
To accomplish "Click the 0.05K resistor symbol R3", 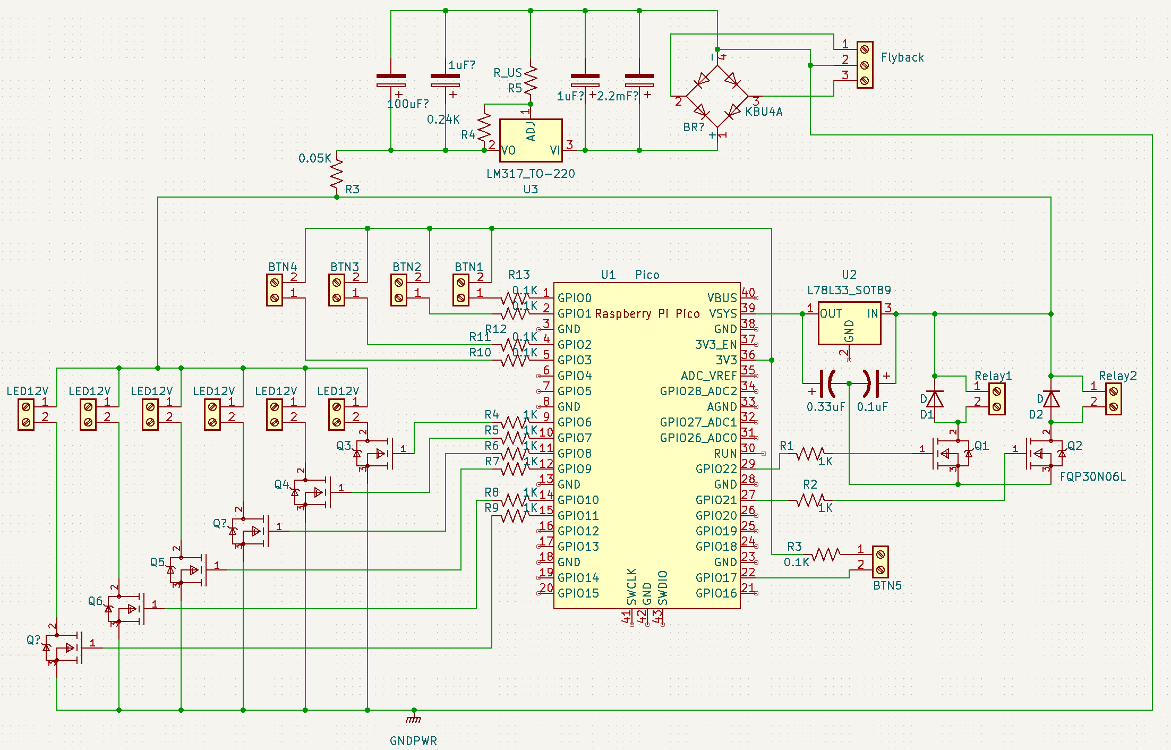I will (336, 174).
